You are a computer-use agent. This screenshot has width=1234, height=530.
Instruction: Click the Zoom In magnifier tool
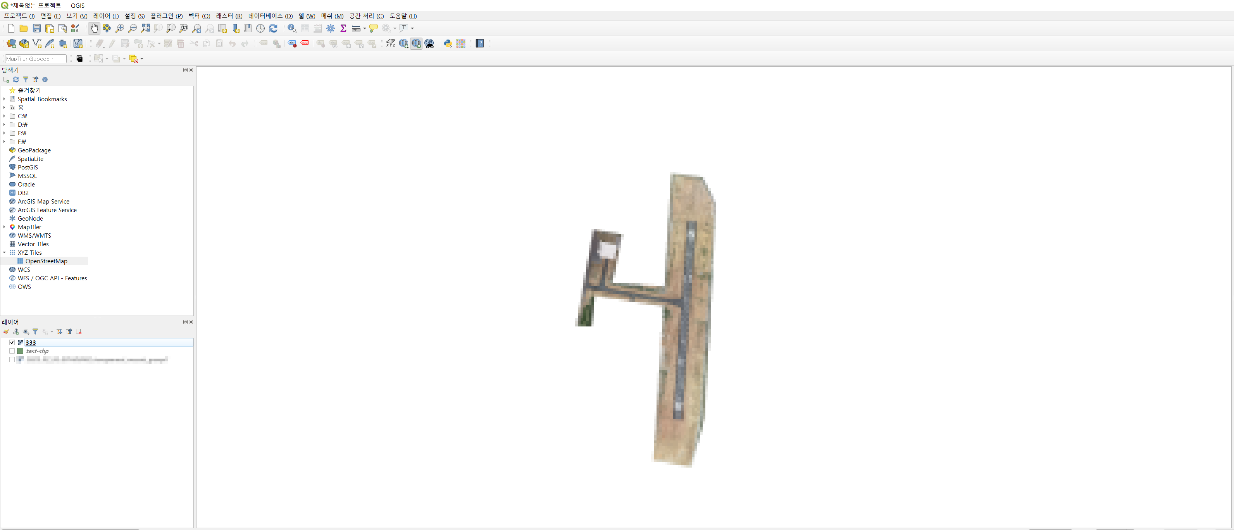click(x=120, y=28)
